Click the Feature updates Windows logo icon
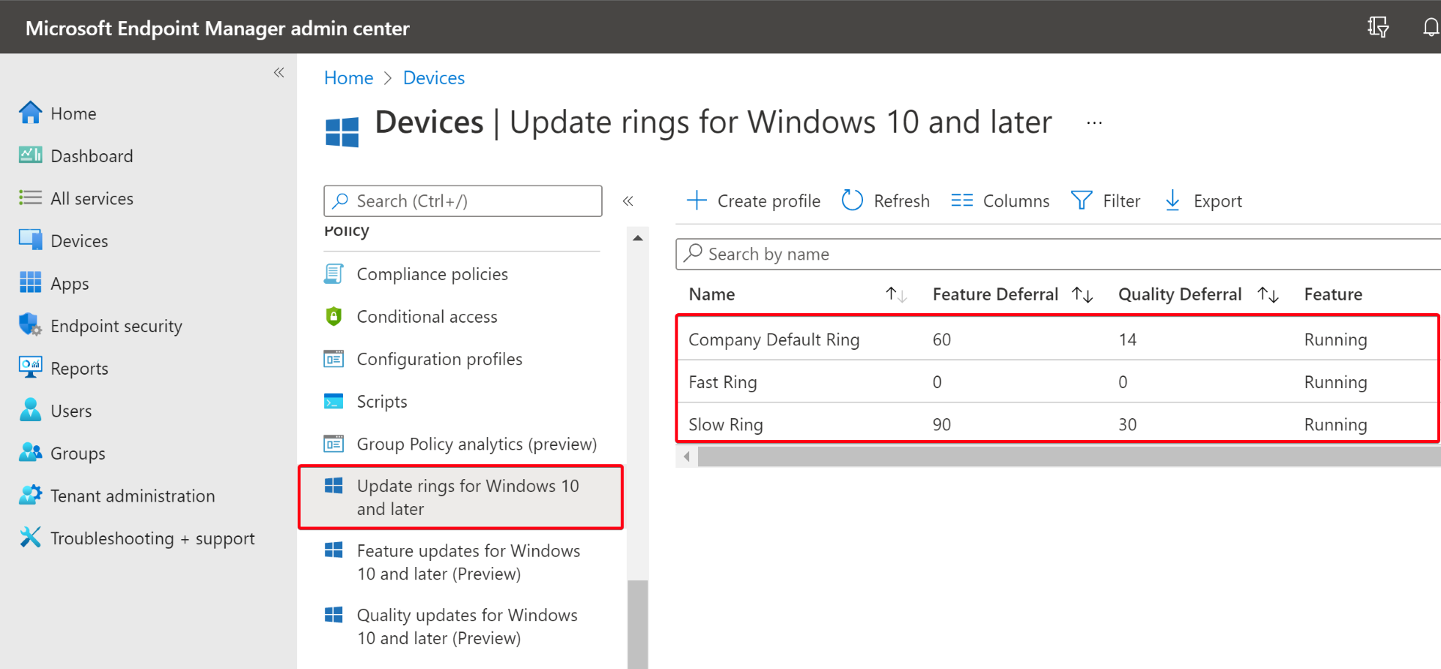The height and width of the screenshot is (669, 1441). click(x=333, y=550)
